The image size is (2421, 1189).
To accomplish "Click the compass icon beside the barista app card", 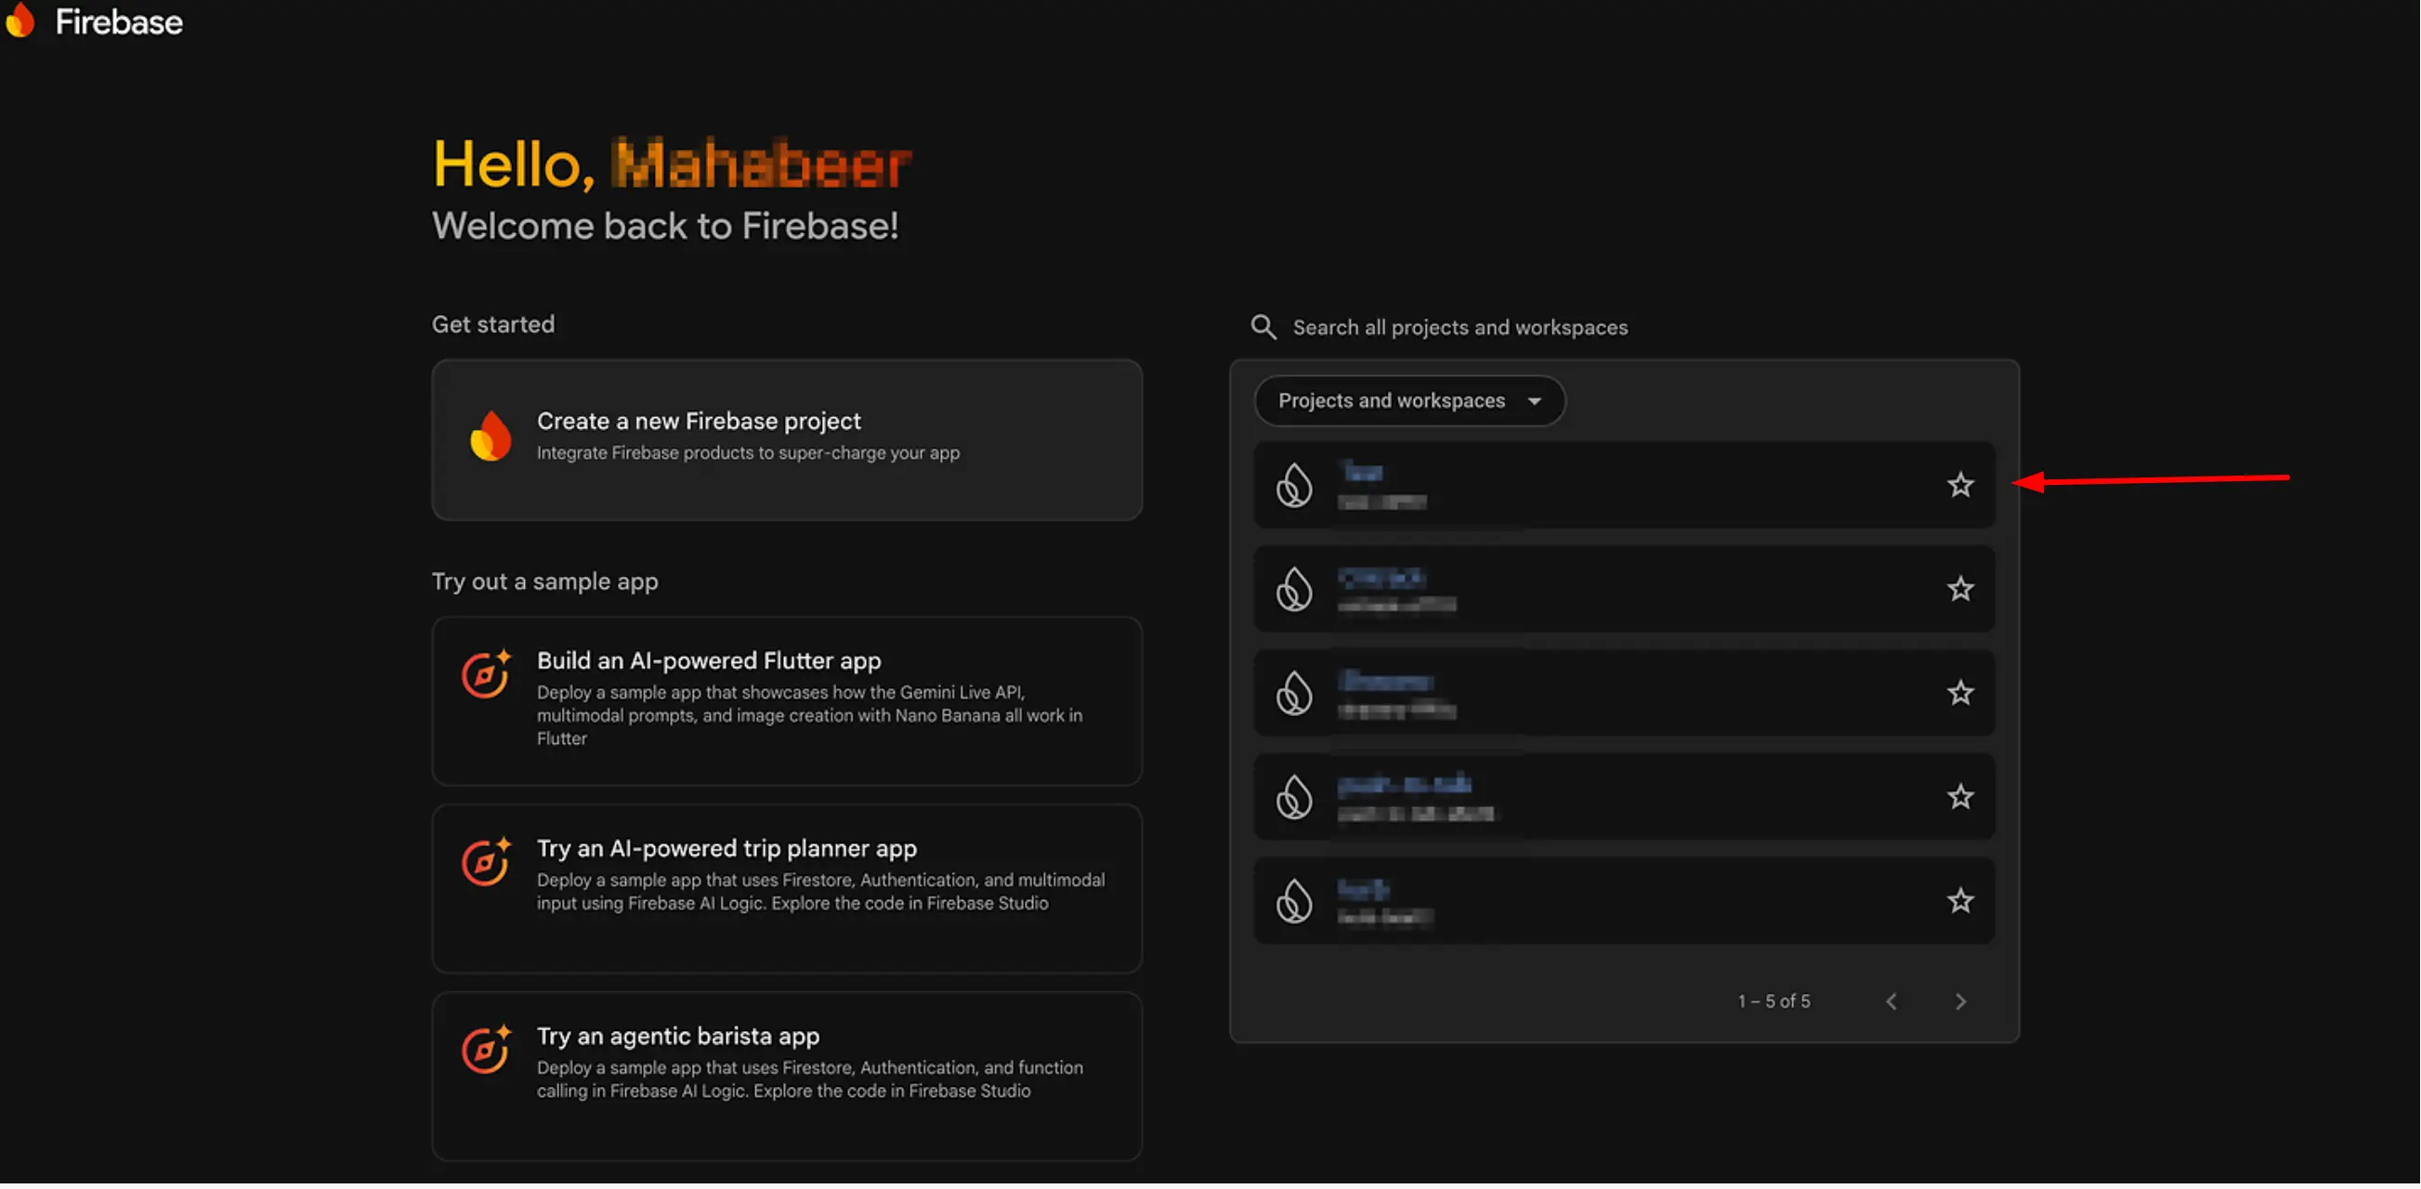I will (x=484, y=1050).
